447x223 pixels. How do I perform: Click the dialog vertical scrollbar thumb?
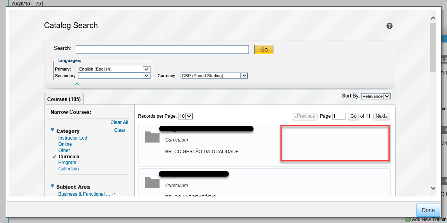coord(433,47)
